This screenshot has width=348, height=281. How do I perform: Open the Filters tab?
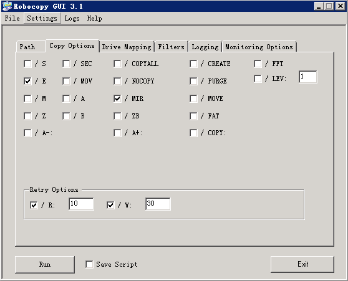[172, 47]
